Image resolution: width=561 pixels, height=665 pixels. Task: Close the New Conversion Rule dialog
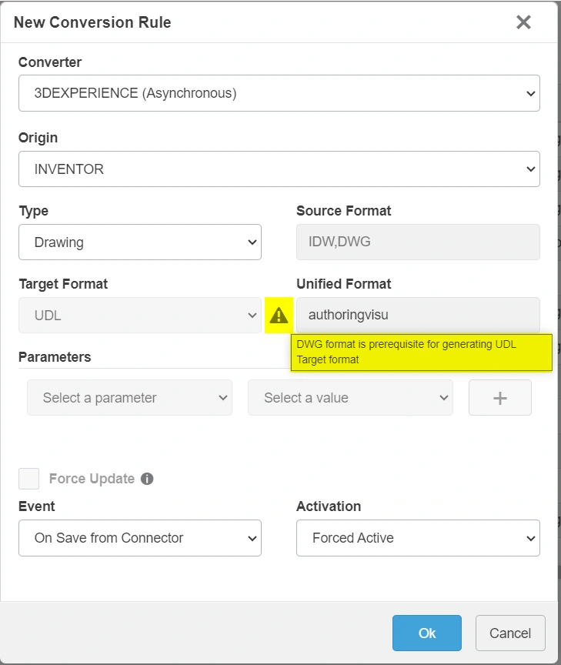523,22
